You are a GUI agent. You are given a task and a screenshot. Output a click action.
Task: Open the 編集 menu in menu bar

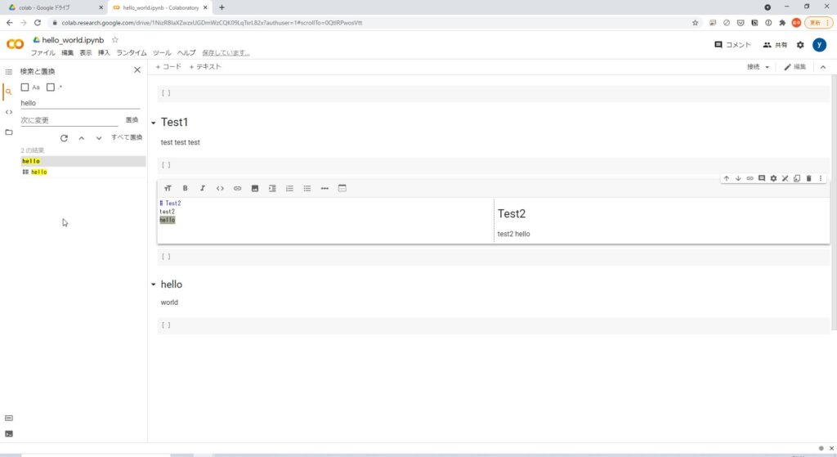(x=67, y=53)
